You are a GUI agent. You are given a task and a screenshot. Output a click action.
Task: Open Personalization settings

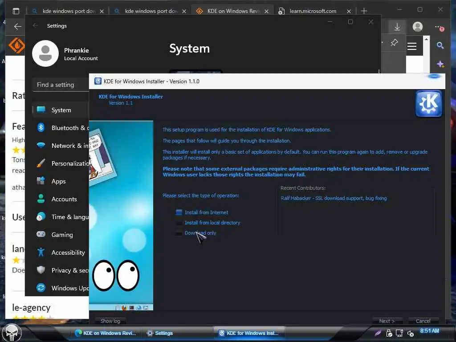tap(61, 163)
